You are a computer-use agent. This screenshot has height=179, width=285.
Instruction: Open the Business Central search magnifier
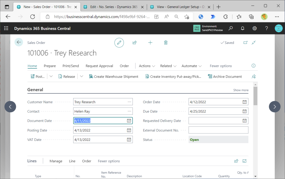(x=231, y=28)
